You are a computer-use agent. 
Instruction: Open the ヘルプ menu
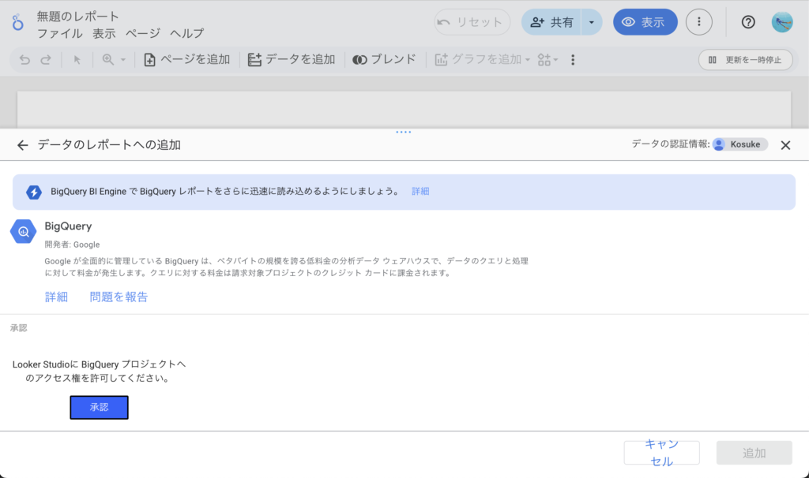(187, 33)
